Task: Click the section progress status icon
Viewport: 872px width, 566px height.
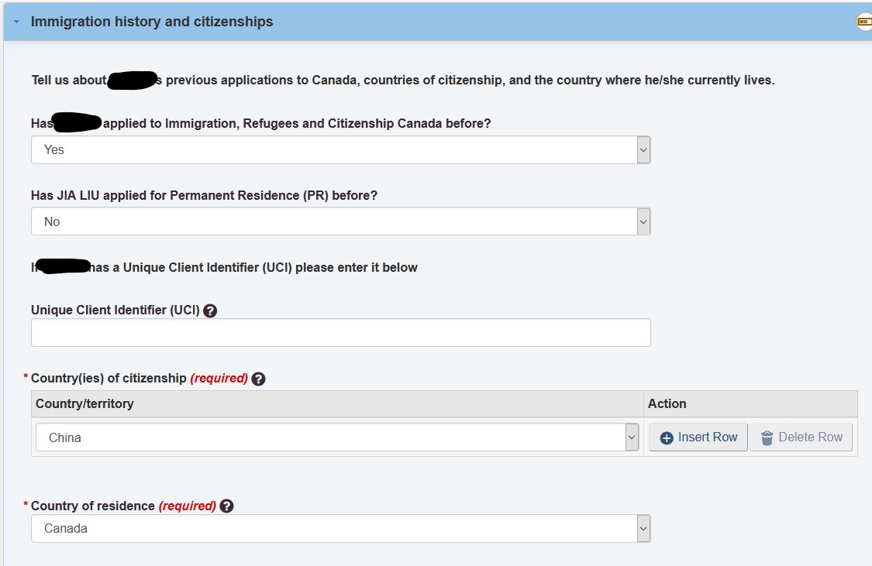Action: pos(864,22)
